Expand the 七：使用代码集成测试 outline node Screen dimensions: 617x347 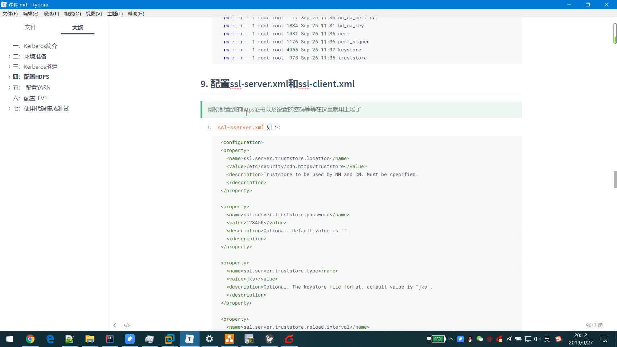[9, 109]
